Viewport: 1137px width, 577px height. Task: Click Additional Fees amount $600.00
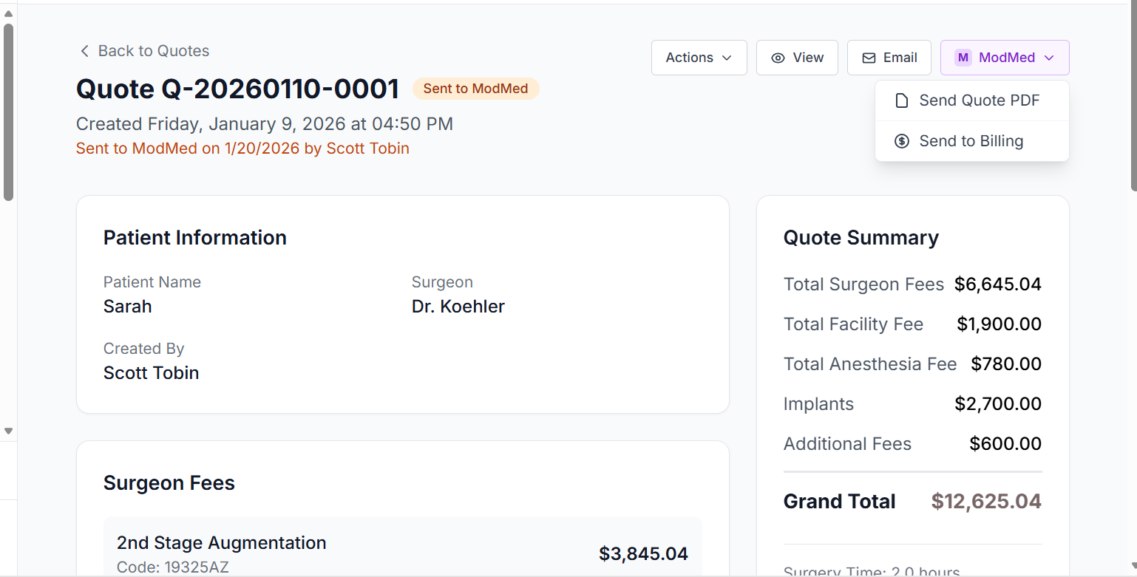coord(1005,444)
